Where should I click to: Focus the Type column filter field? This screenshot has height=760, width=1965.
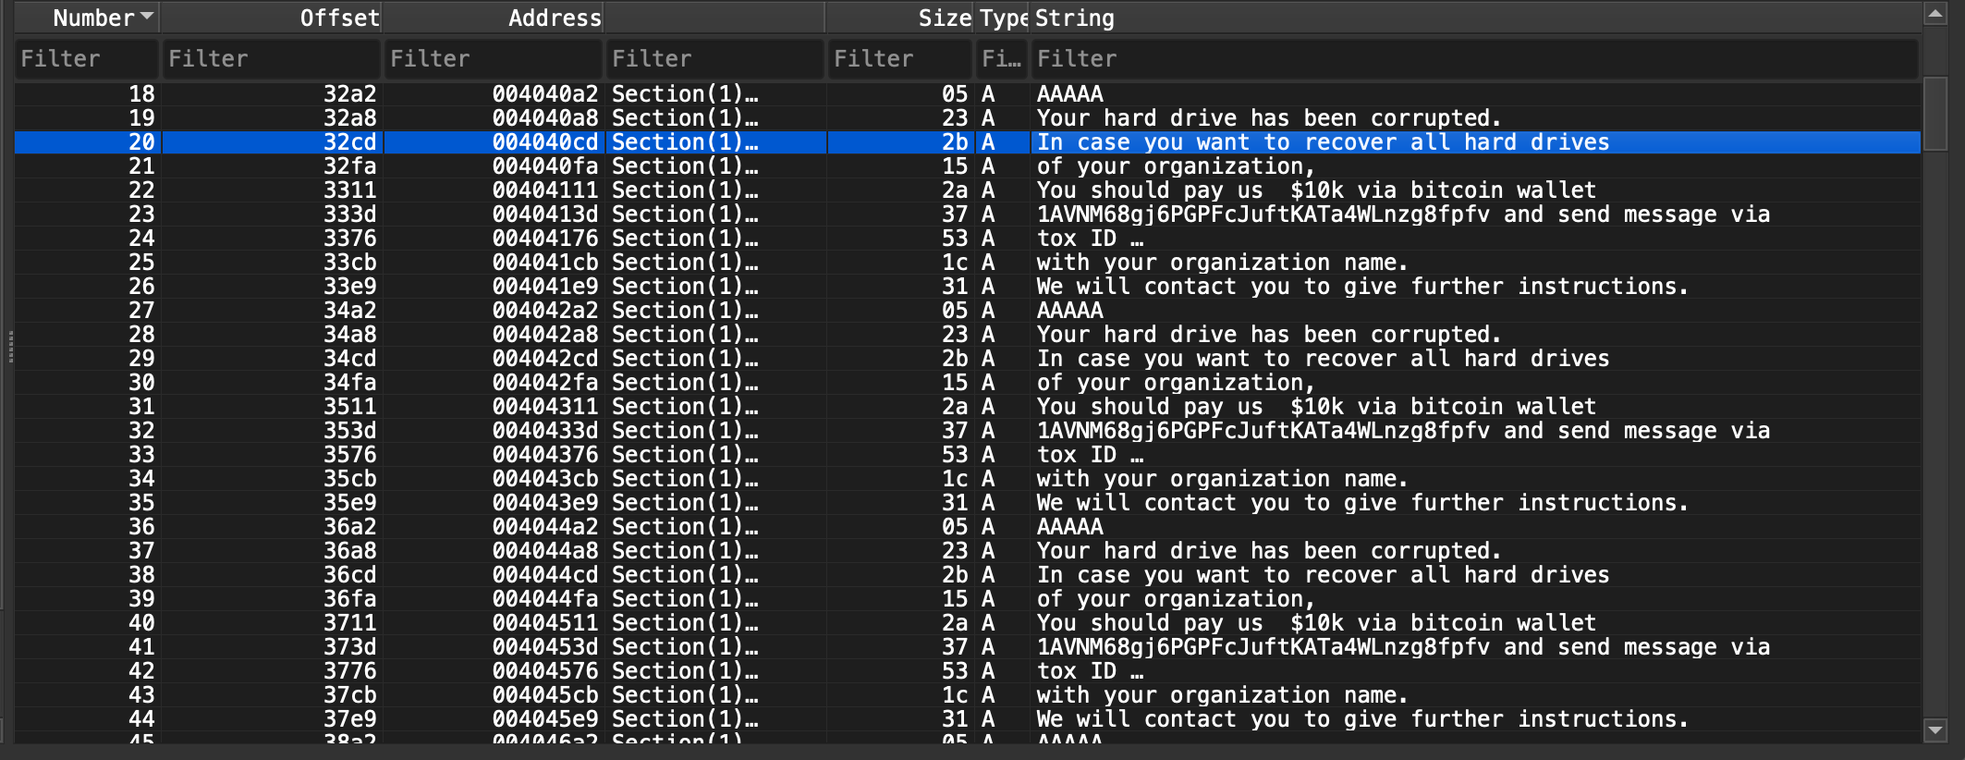point(1002,59)
